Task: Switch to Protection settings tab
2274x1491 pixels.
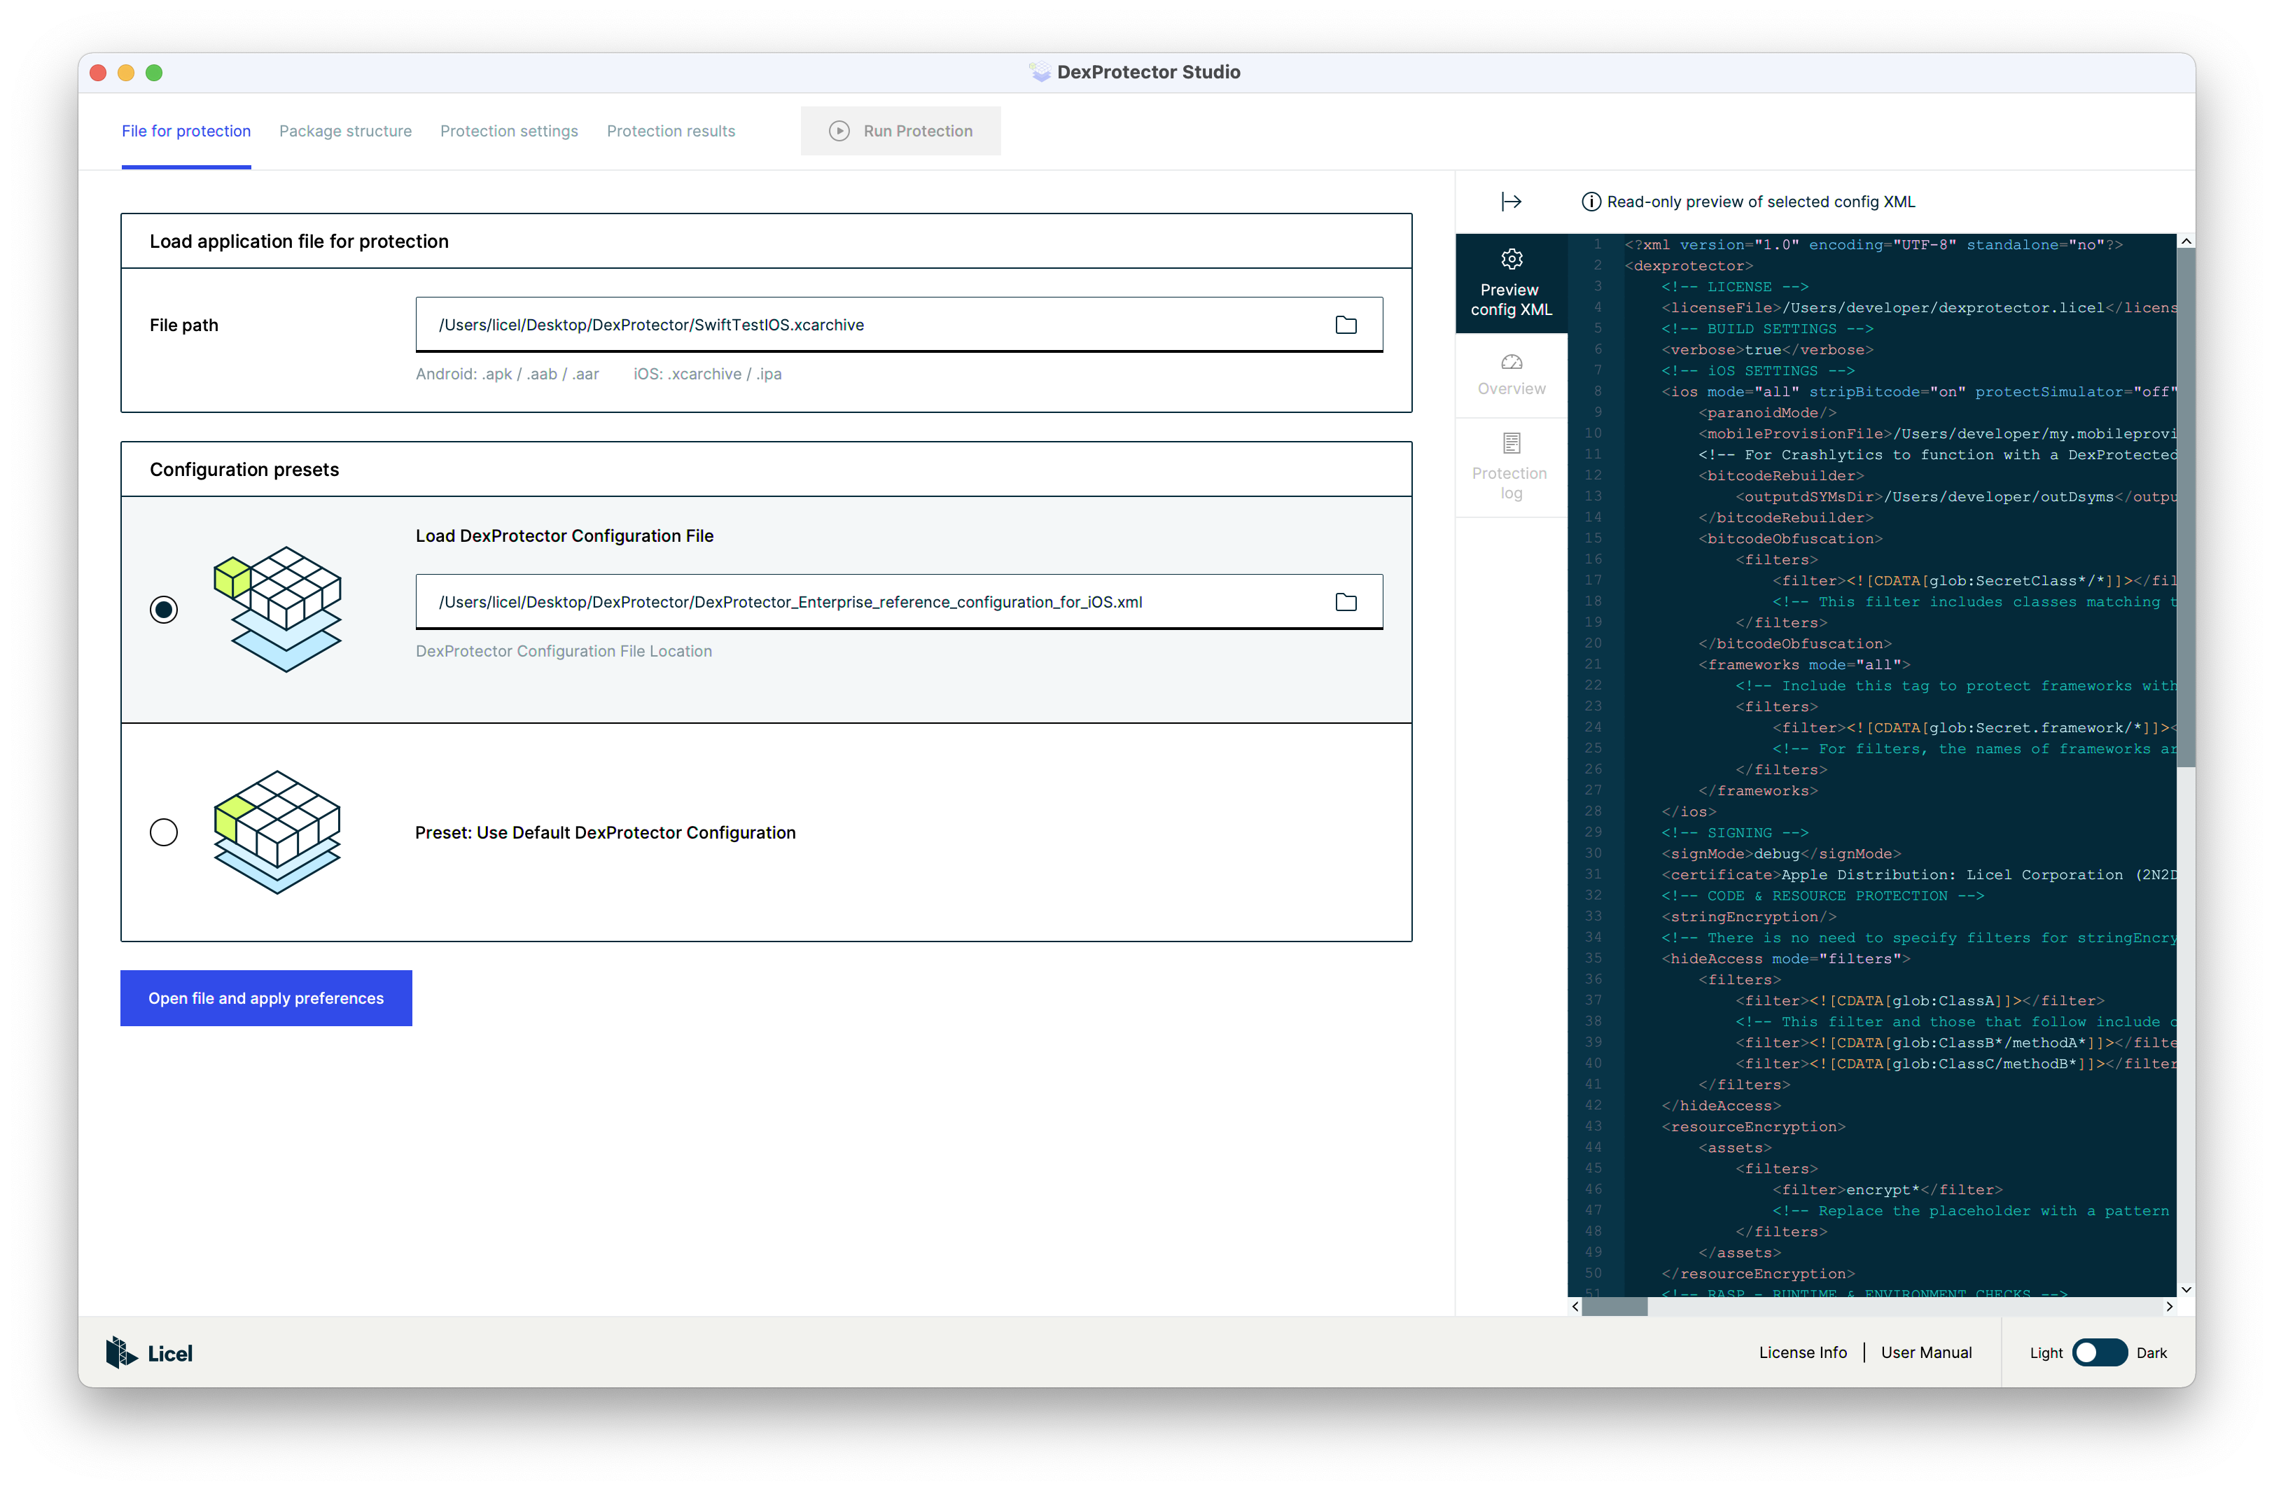Action: [508, 131]
